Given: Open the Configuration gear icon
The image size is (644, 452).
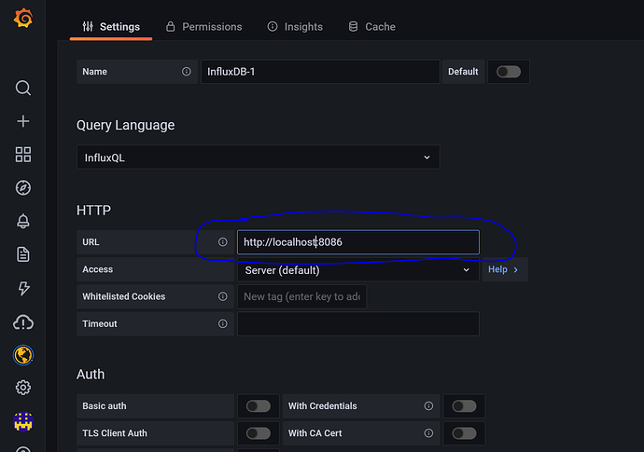Looking at the screenshot, I should click(x=23, y=387).
